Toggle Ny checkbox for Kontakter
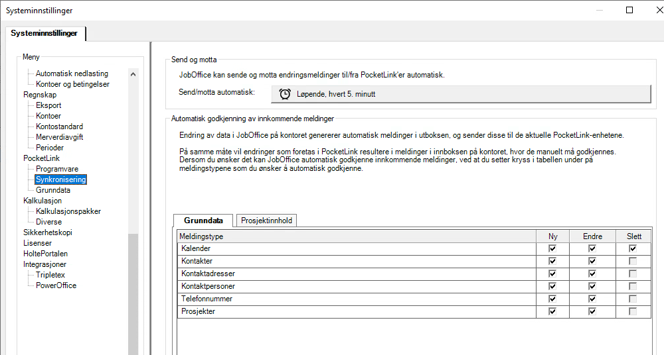This screenshot has width=664, height=355. coord(552,261)
